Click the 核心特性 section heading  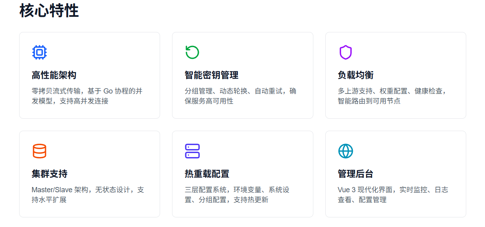tap(49, 11)
